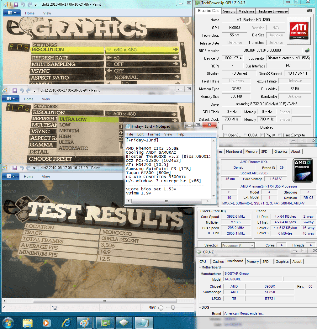Open SPD tab in lower CPU-Z window
Viewport: 317px width, 329px height.
pyautogui.click(x=265, y=262)
